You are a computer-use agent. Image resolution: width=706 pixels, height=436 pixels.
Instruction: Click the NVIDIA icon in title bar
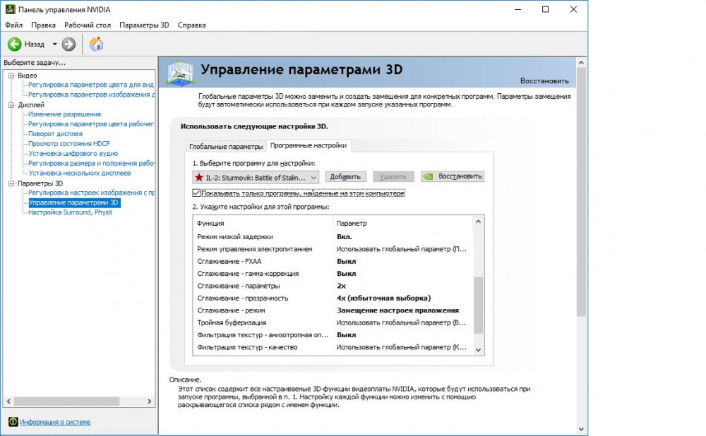pyautogui.click(x=10, y=9)
